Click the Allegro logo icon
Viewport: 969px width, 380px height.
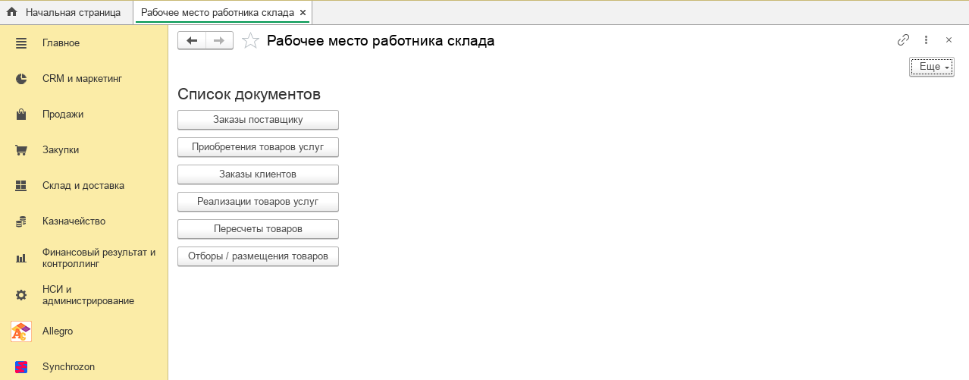coord(21,331)
